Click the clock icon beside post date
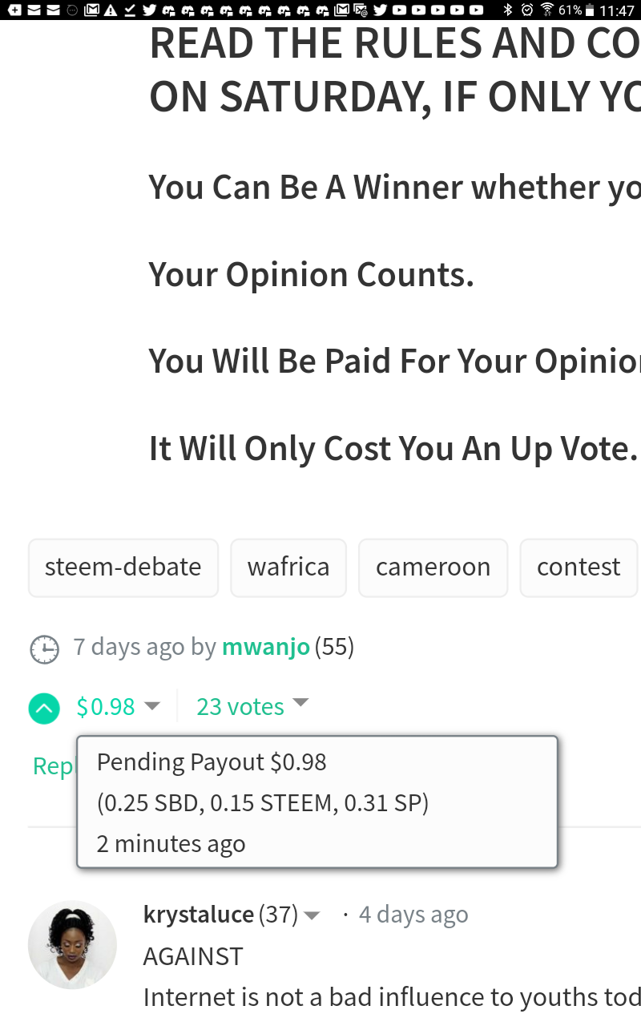Viewport: 641px width, 1026px height. [x=45, y=648]
